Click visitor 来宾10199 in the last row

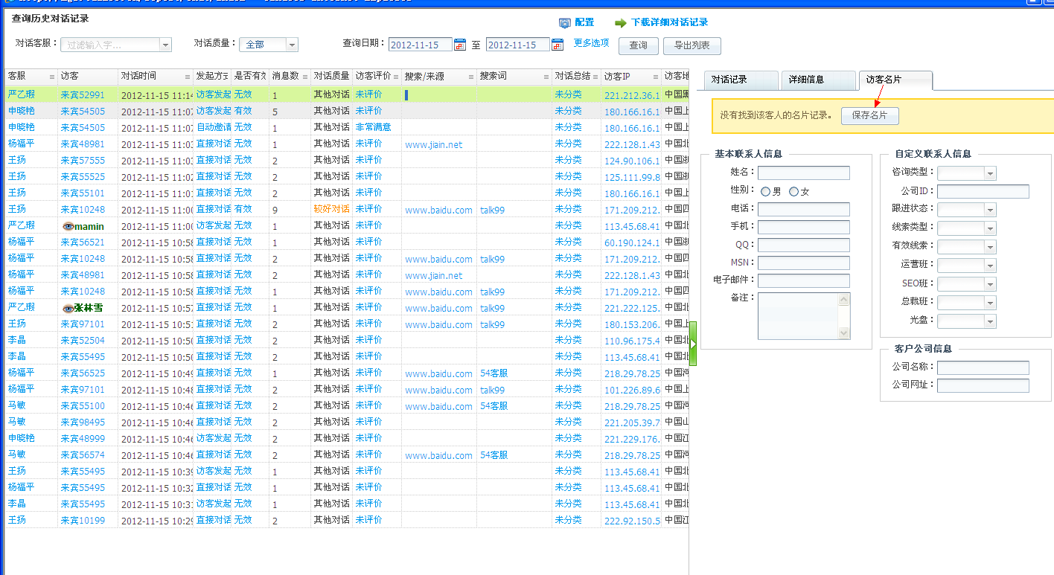point(83,521)
